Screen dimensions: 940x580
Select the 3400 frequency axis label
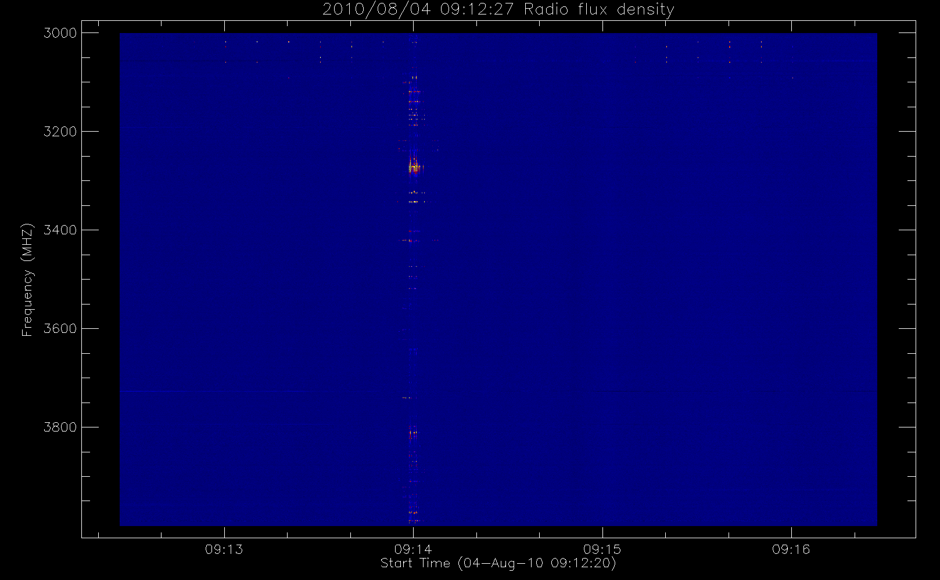[60, 230]
